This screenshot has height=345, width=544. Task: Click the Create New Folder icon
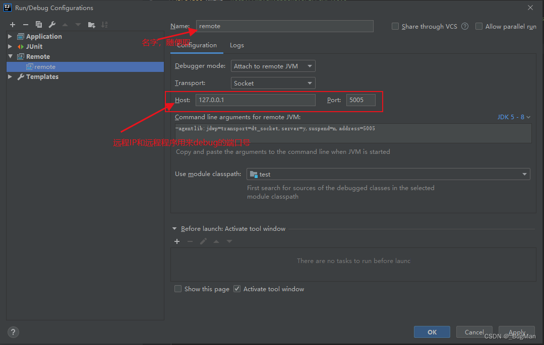click(x=91, y=25)
